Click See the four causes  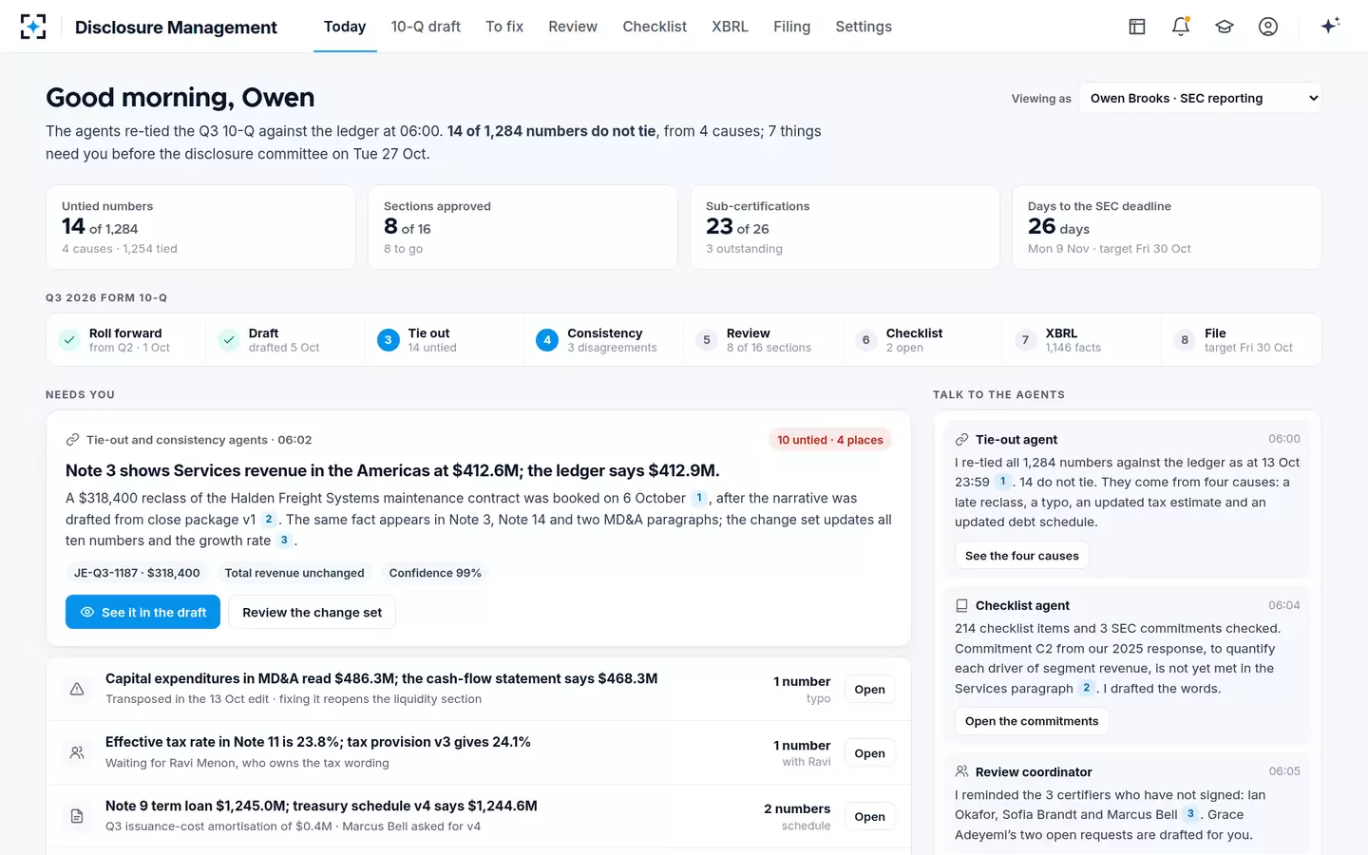[x=1022, y=556]
